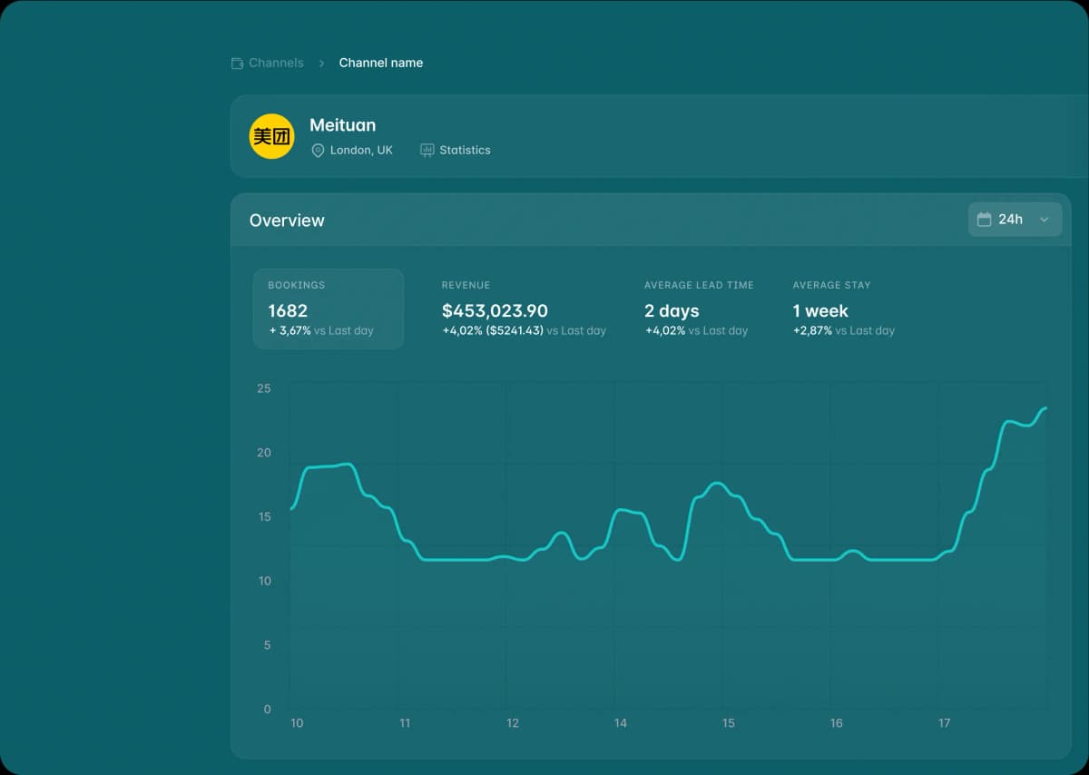Select the Revenue metric
This screenshot has height=775, width=1089.
coord(523,309)
